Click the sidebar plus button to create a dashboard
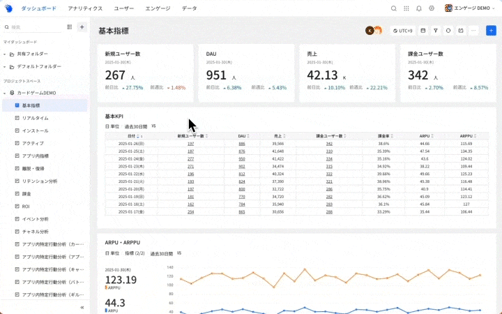Screen dimensions: 502x314 click(x=82, y=27)
